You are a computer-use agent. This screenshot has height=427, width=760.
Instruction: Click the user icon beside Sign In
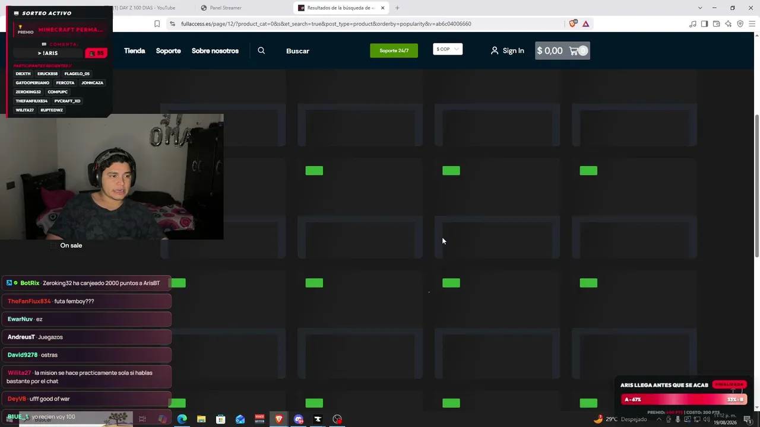[x=495, y=50]
